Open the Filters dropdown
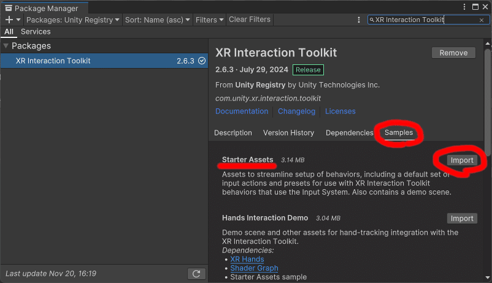Screen dimensions: 492x283 click(209, 20)
